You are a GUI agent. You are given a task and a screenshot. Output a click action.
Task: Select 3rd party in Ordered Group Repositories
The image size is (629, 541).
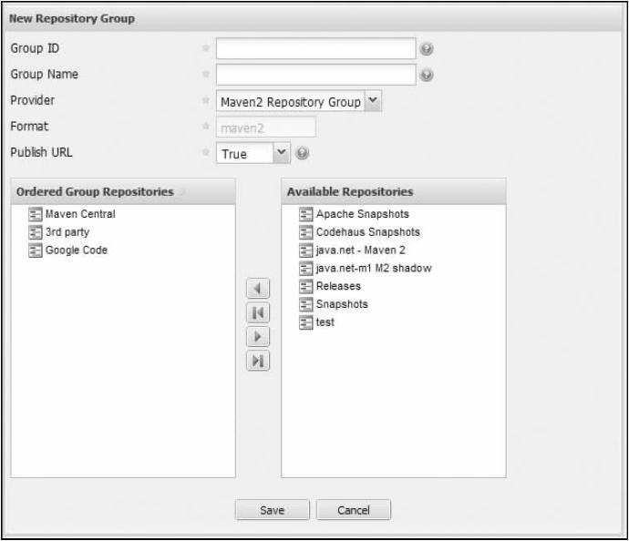pos(67,232)
